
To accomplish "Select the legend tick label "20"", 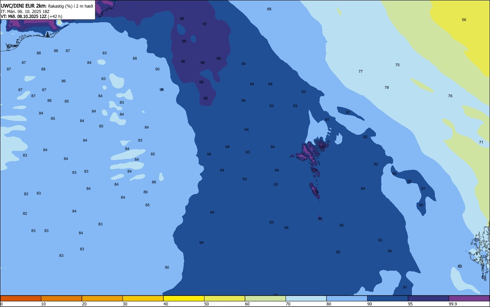I will [84, 304].
